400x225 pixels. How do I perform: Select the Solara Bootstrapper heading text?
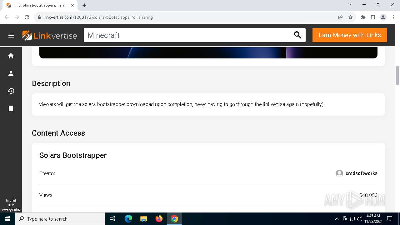pyautogui.click(x=73, y=155)
